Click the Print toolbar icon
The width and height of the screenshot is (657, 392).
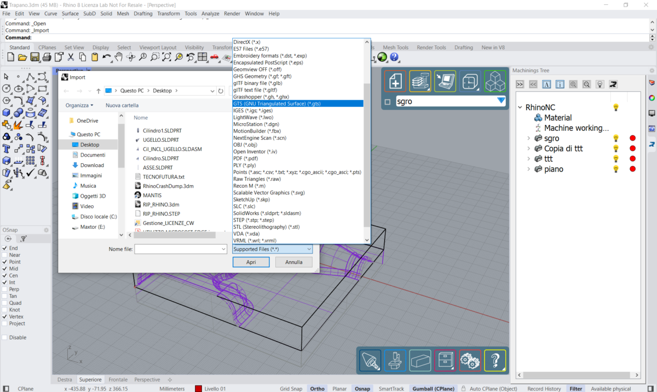pos(47,57)
